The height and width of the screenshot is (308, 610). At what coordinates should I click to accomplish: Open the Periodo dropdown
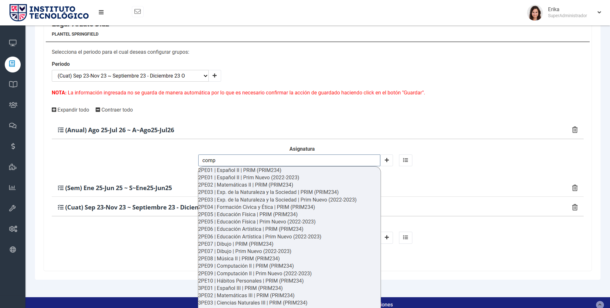click(x=130, y=76)
